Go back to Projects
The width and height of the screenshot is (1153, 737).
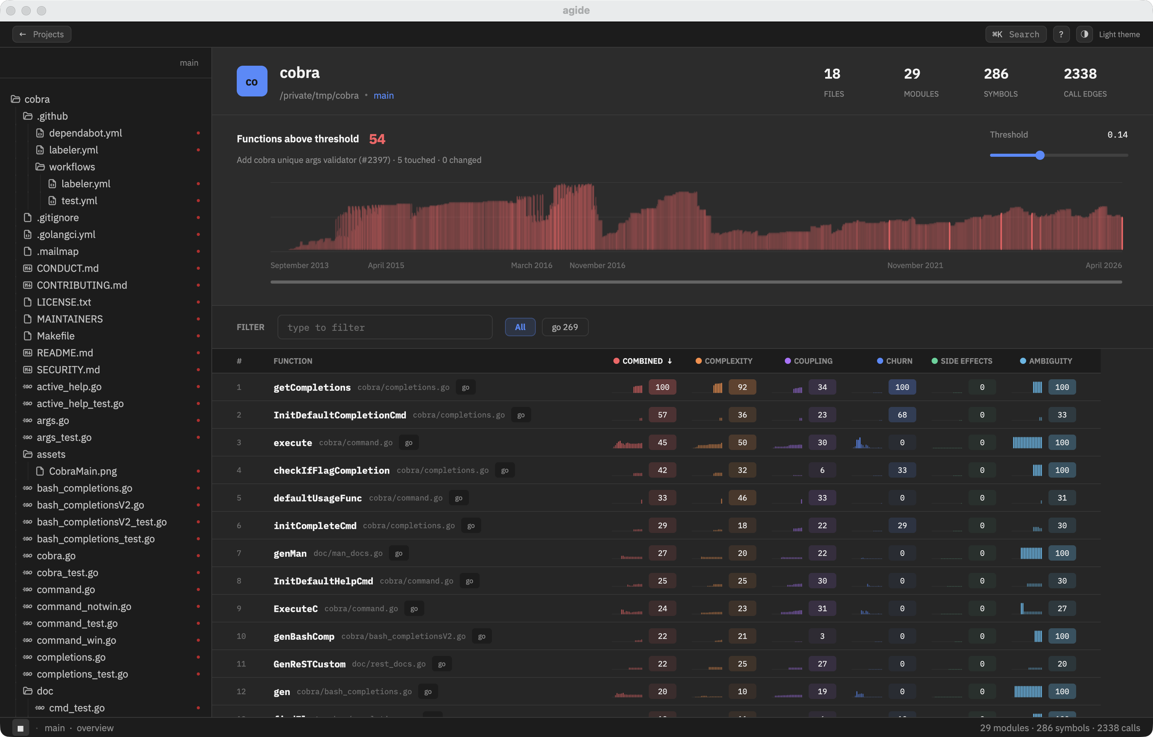coord(42,34)
